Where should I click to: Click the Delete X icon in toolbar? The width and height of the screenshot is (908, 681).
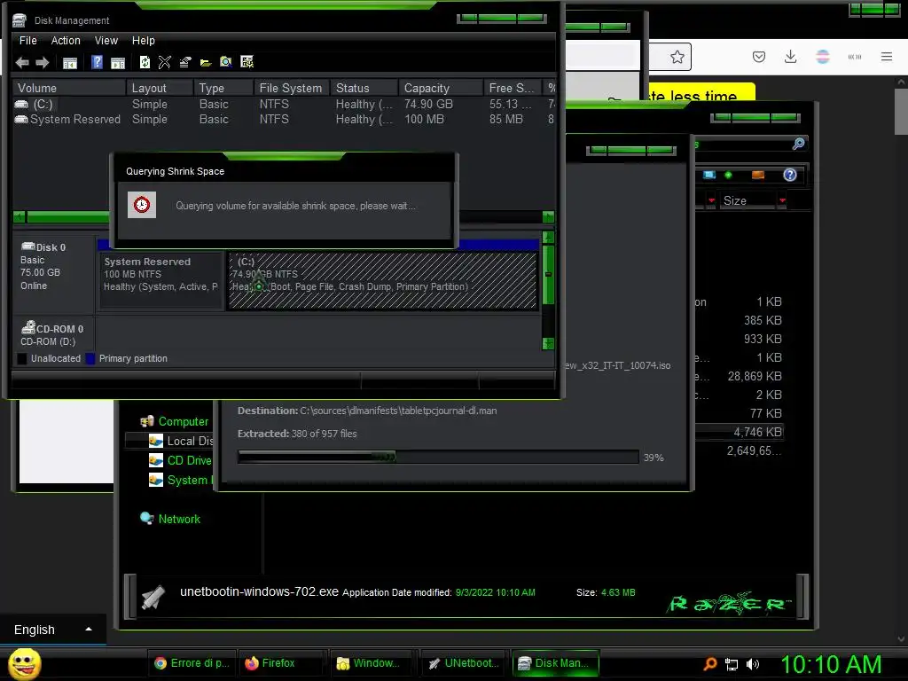pyautogui.click(x=164, y=62)
